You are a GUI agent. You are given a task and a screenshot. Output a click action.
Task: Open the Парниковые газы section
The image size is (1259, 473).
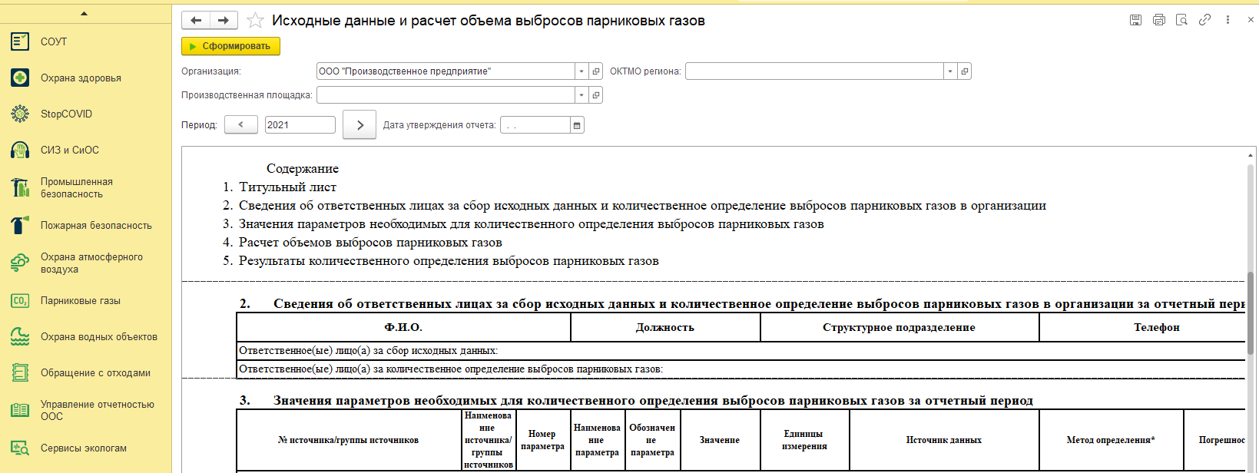(x=81, y=301)
